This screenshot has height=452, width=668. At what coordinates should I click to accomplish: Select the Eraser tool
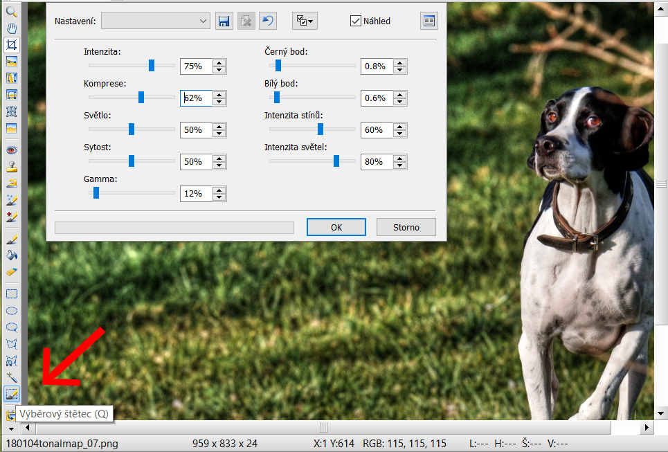pyautogui.click(x=12, y=272)
